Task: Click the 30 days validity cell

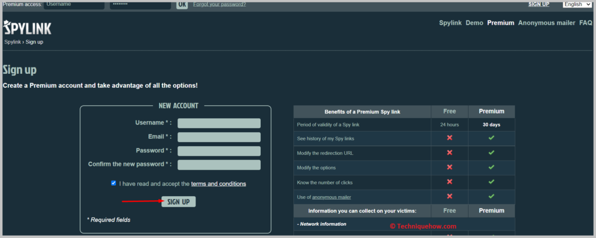Action: click(x=491, y=125)
